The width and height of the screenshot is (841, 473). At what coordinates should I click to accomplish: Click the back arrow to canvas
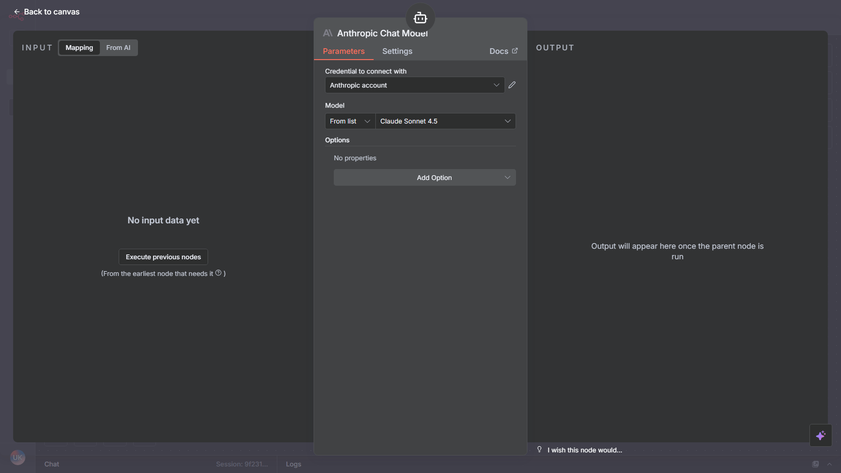tap(17, 12)
